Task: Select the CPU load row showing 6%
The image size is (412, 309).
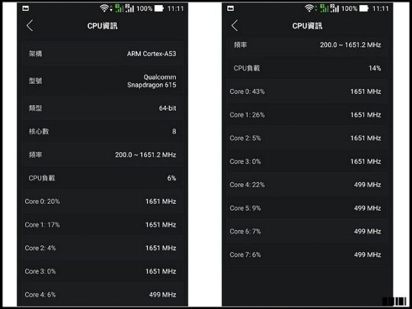Action: point(102,178)
